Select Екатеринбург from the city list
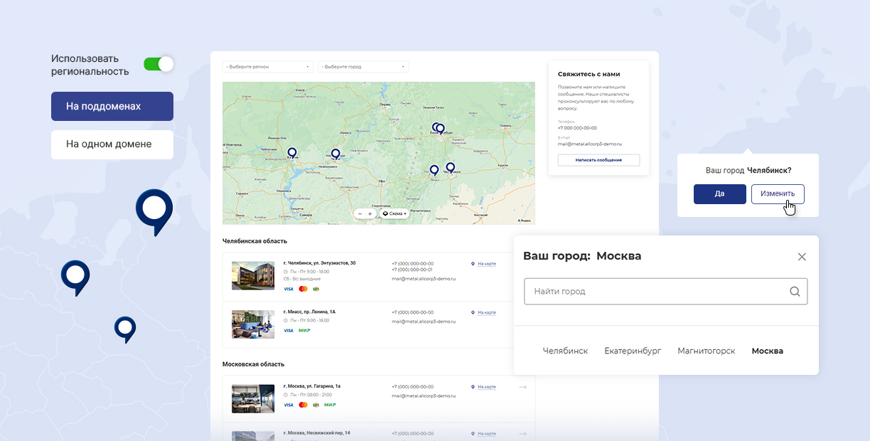Screen dimensions: 870x441 click(x=632, y=351)
